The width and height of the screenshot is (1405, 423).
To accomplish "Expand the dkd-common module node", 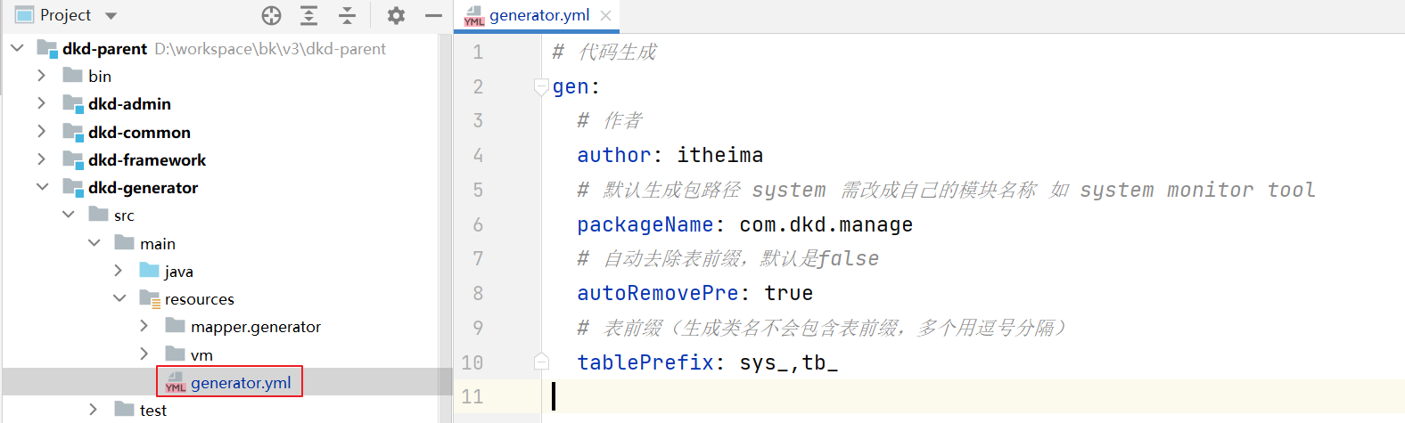I will (x=41, y=132).
